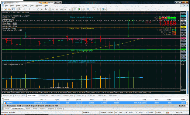Expand the Arrows tool dropdown arrow
The image size is (190, 115).
tap(48, 9)
